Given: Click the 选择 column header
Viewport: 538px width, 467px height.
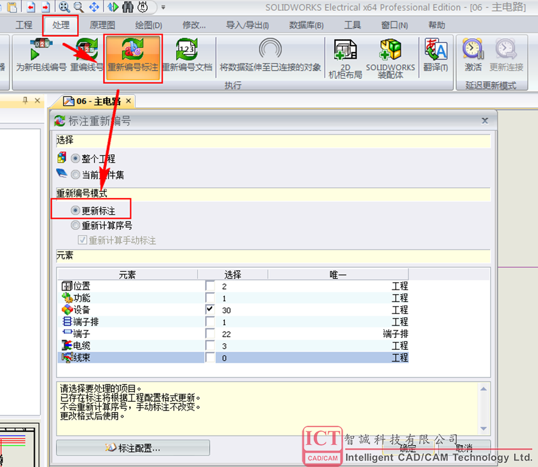Looking at the screenshot, I should 233,274.
